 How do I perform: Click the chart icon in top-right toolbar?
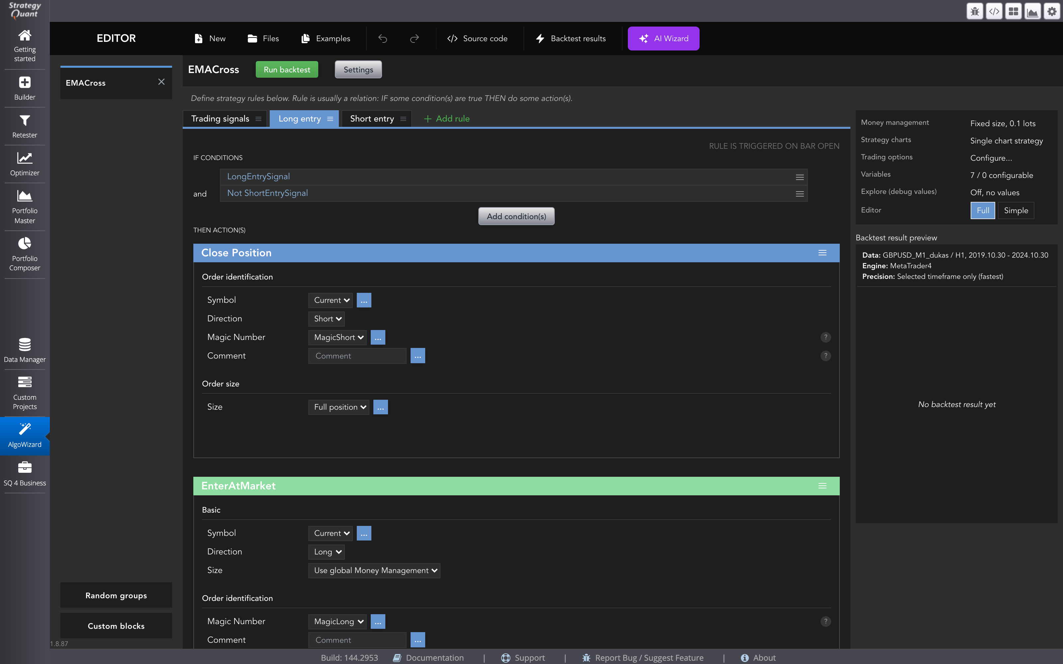[1033, 11]
